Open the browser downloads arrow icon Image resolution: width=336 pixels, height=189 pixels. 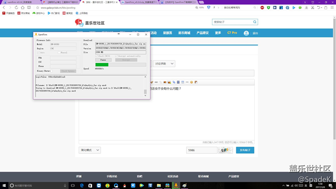point(307,8)
